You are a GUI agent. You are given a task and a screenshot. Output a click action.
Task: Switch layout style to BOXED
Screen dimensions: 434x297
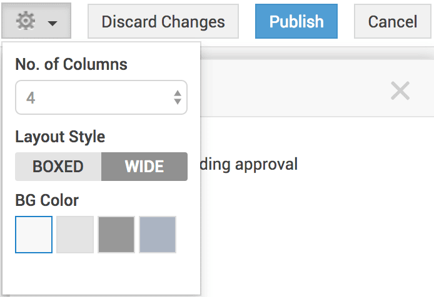click(58, 167)
